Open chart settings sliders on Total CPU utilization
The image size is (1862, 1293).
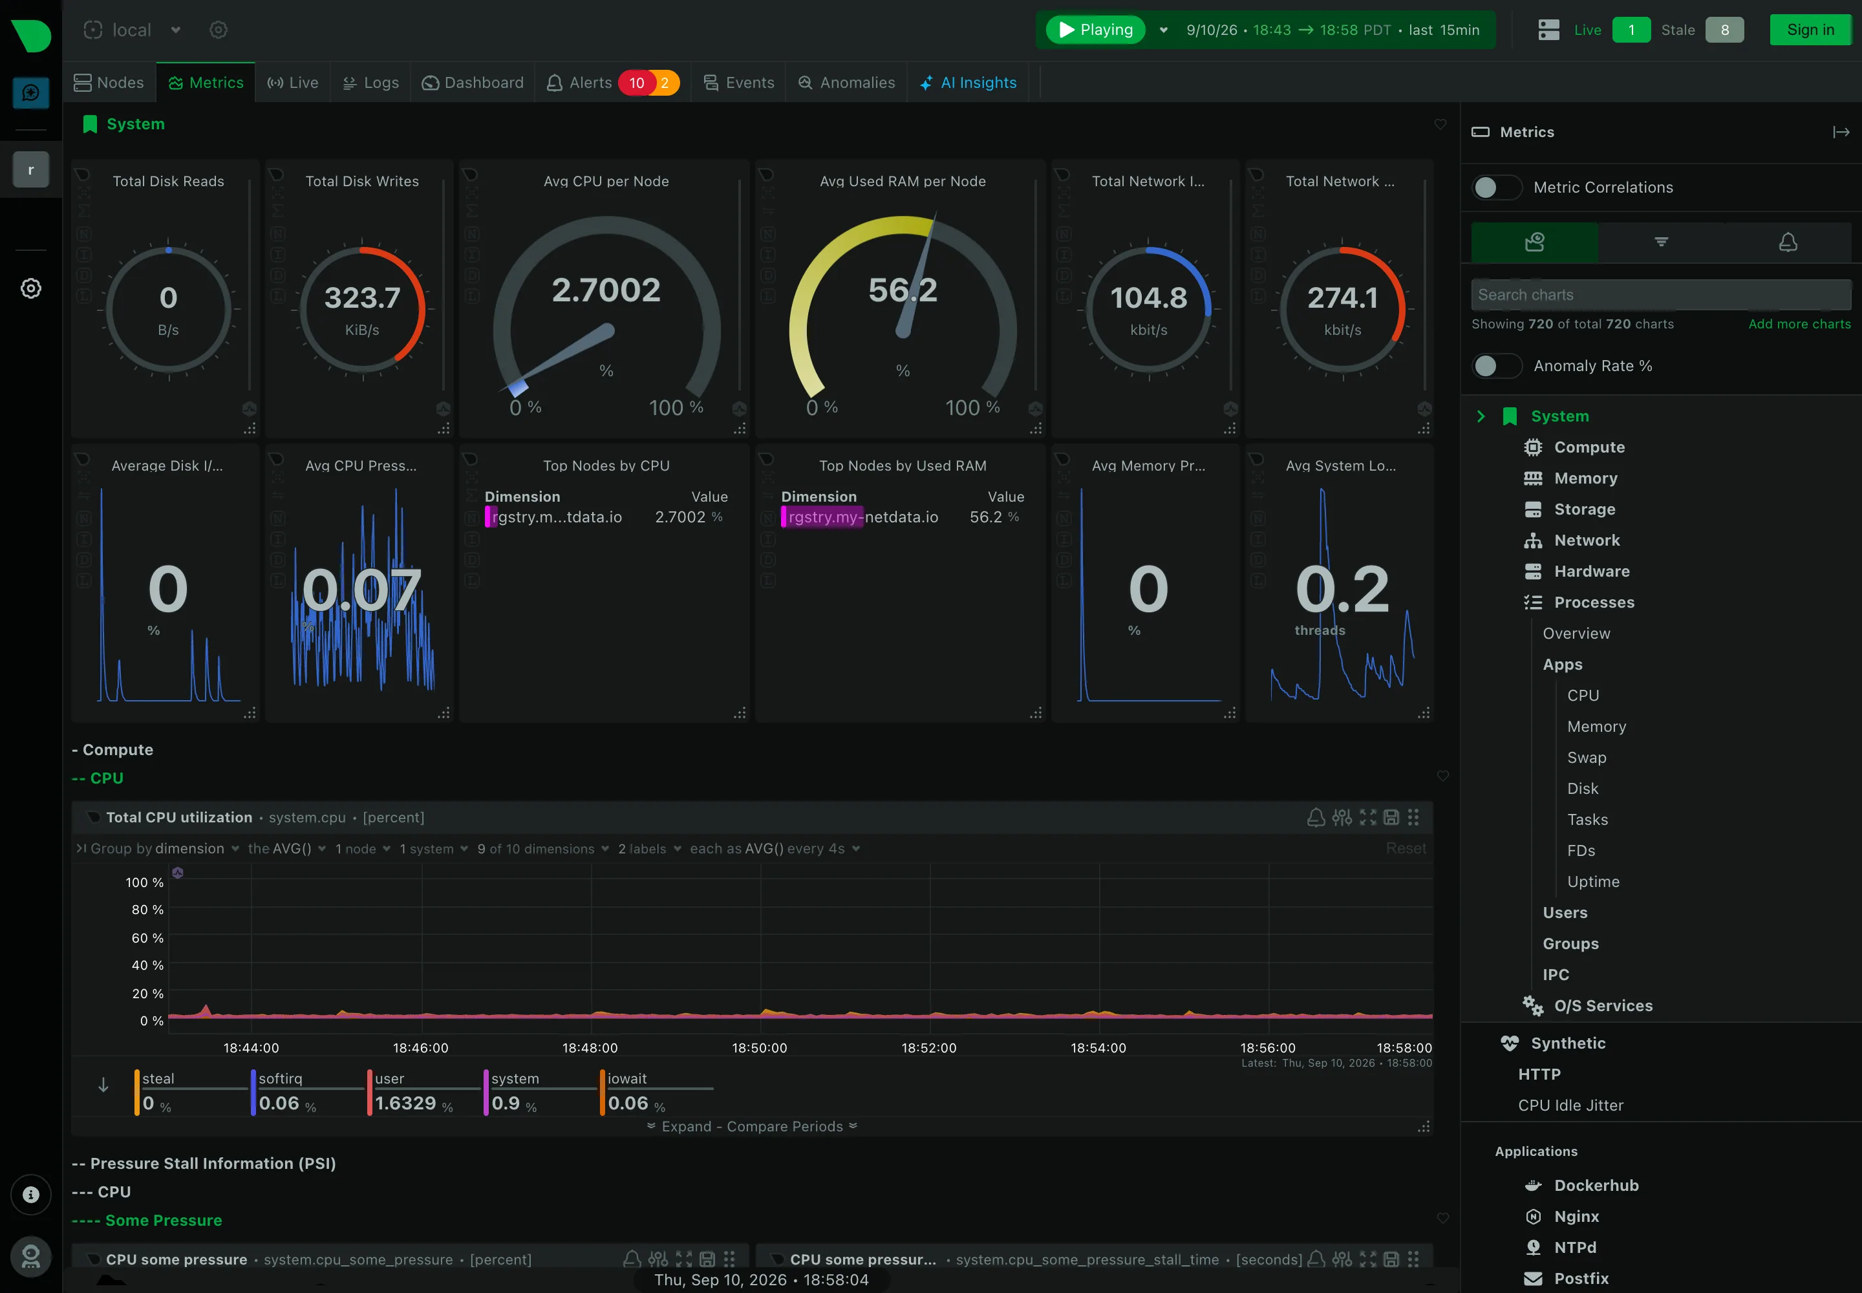[1342, 817]
